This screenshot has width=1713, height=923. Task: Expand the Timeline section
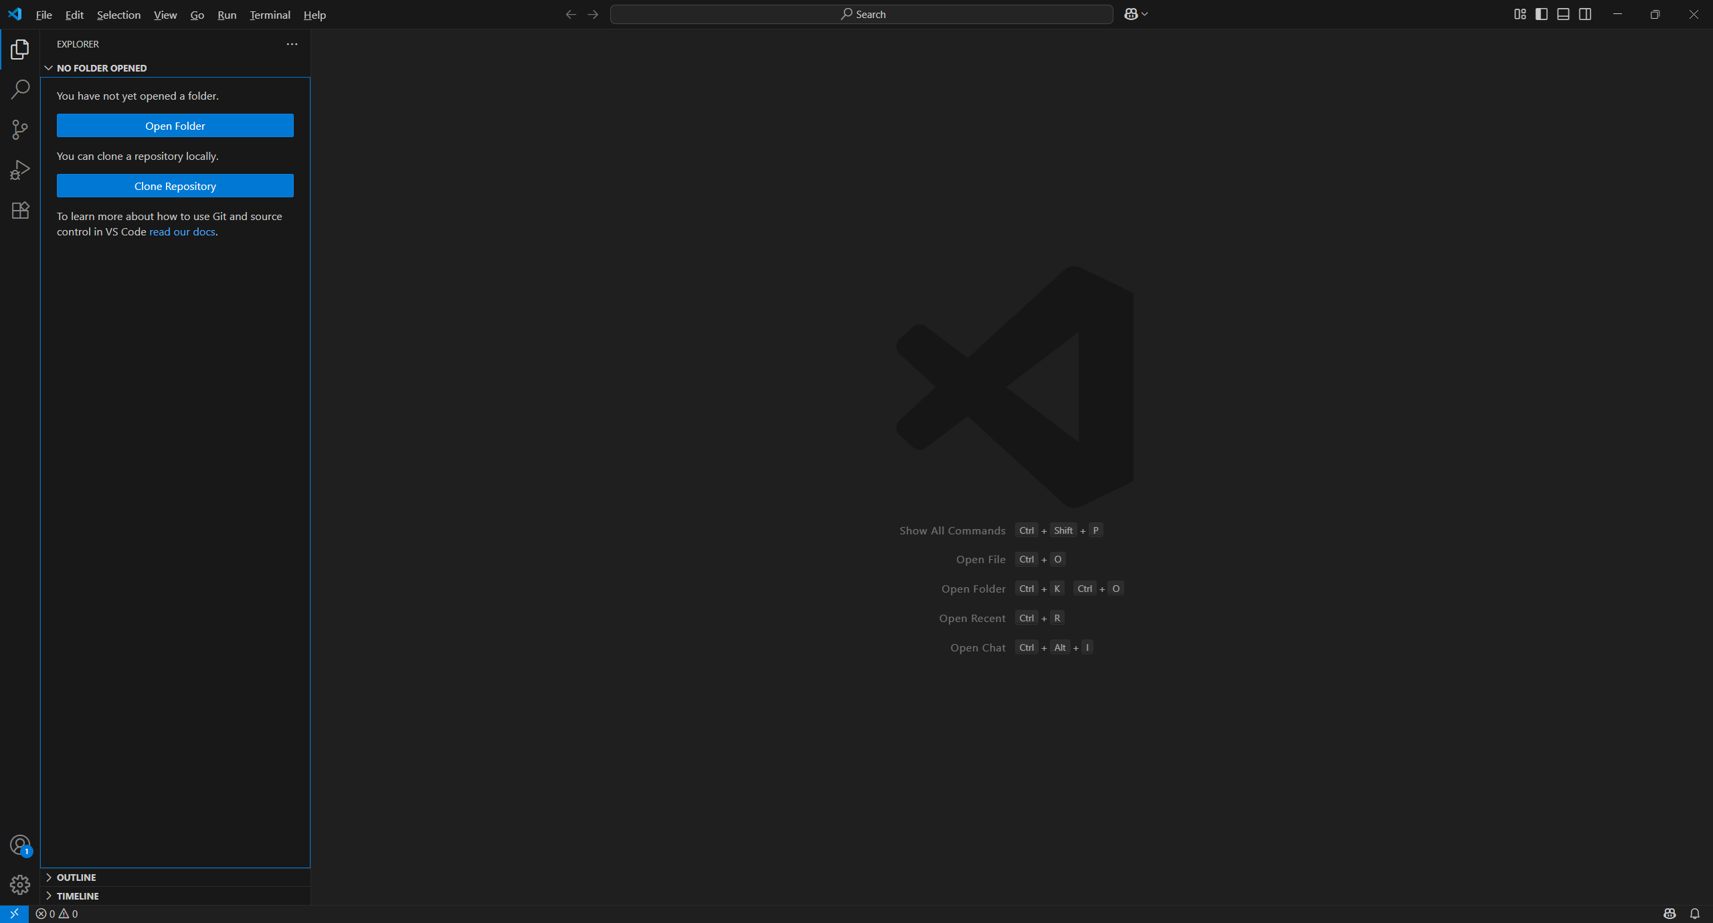78,896
